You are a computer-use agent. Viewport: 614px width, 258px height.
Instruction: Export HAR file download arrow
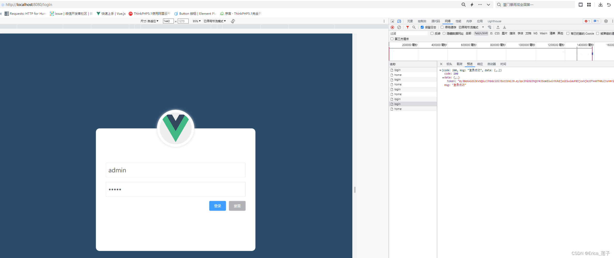[x=504, y=27]
